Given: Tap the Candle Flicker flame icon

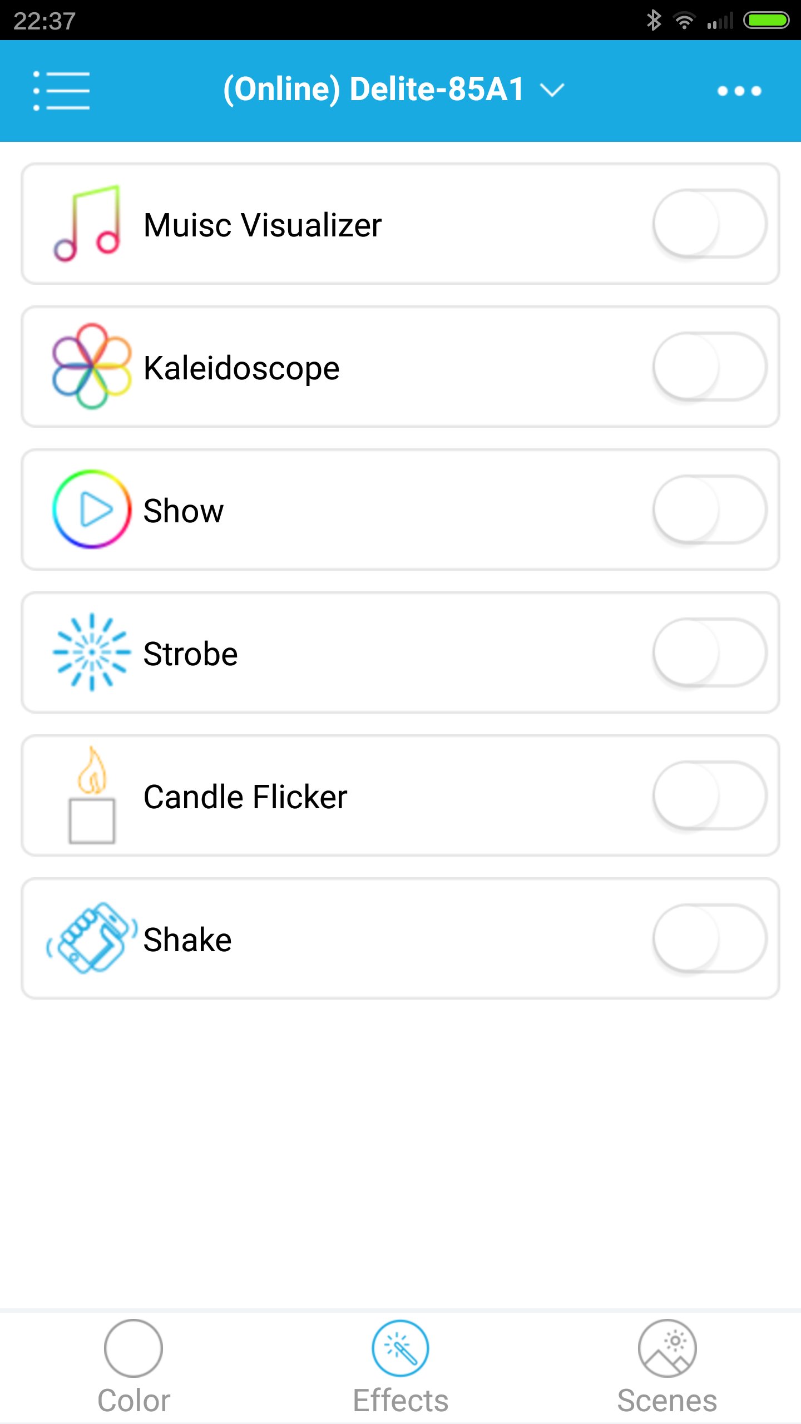Looking at the screenshot, I should 92,795.
